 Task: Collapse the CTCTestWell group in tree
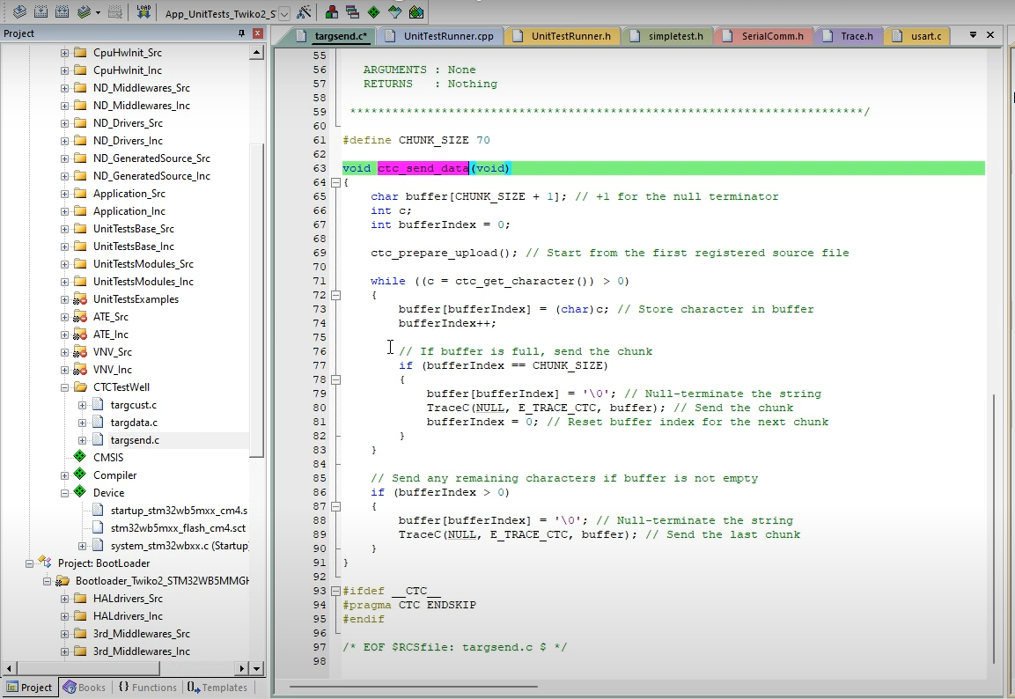point(64,387)
